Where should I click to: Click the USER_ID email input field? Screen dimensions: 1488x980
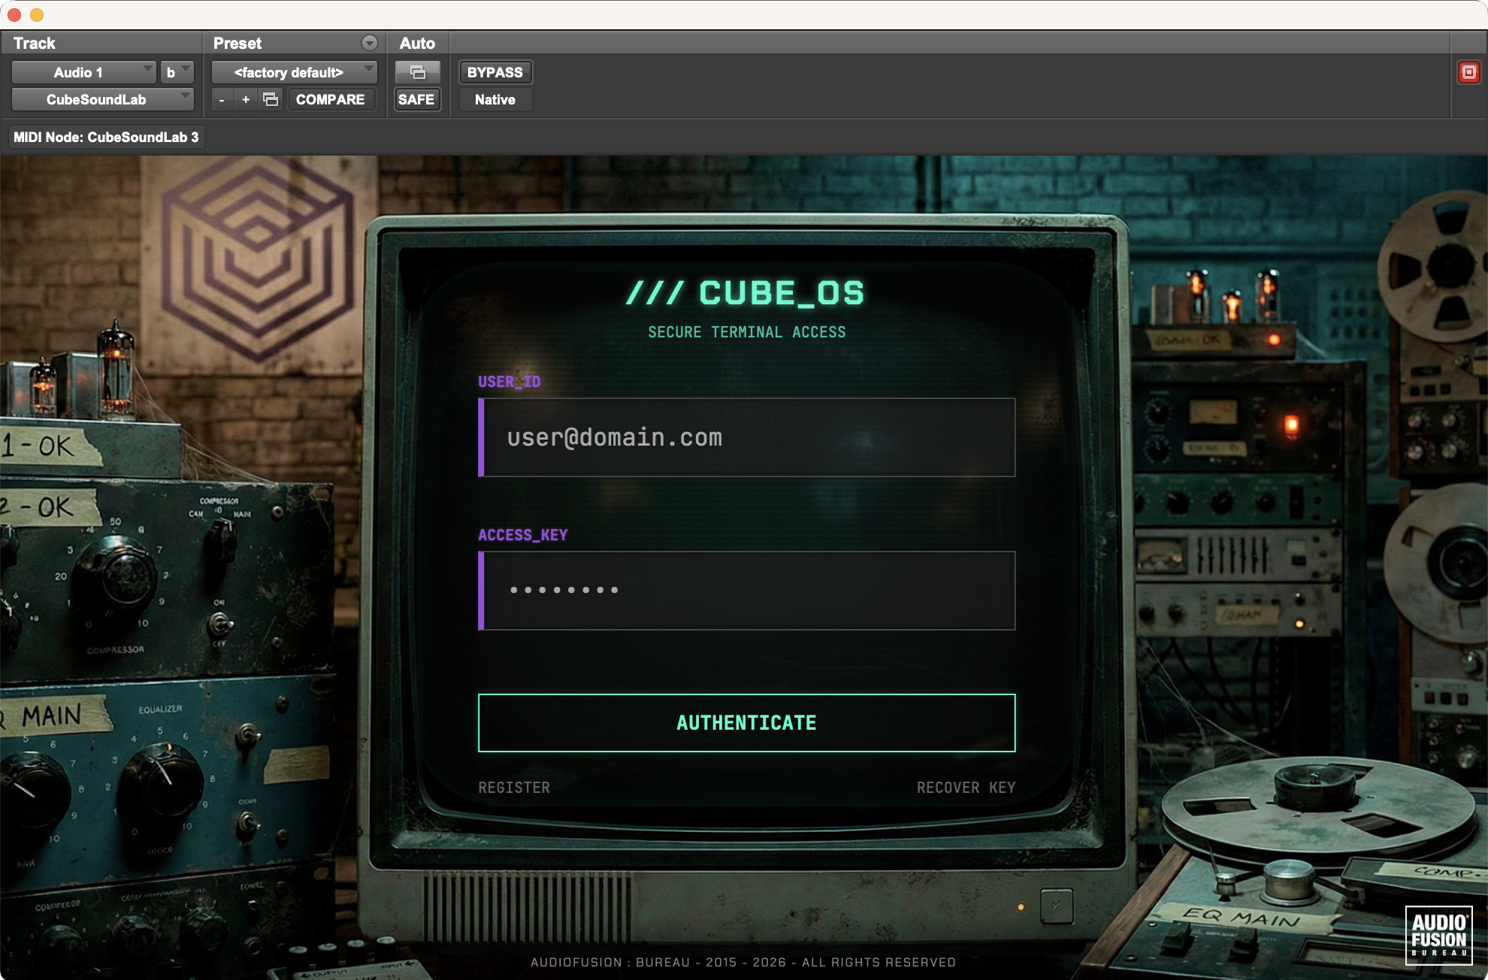coord(748,437)
